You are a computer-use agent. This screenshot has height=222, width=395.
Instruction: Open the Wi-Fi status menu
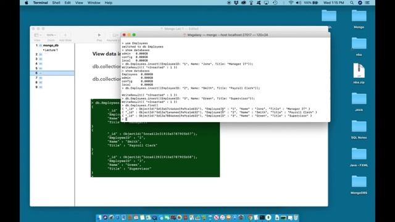291,2
